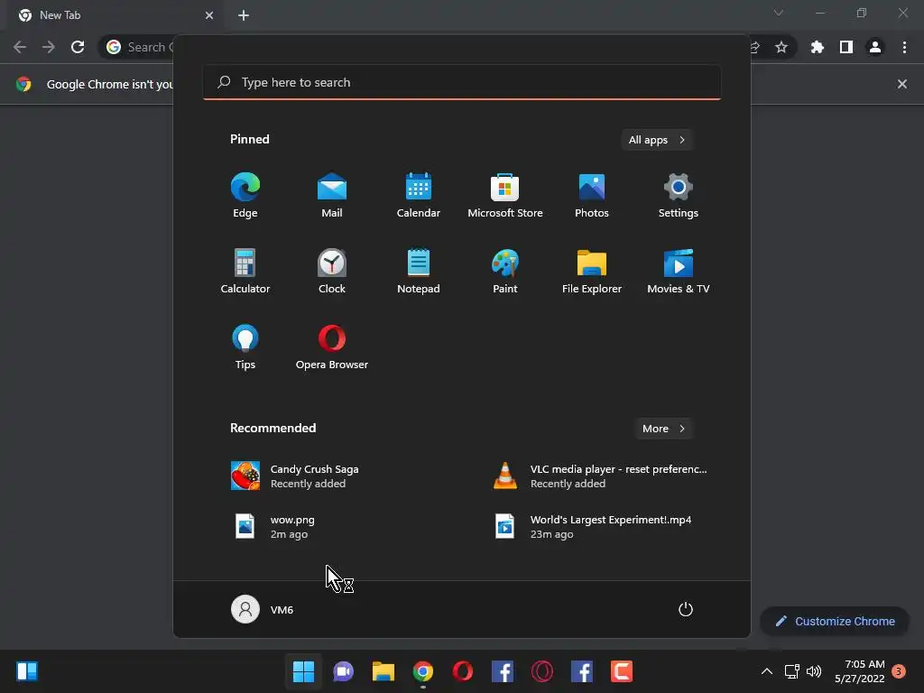924x693 pixels.
Task: Launch the Calculator app
Action: [x=245, y=271]
